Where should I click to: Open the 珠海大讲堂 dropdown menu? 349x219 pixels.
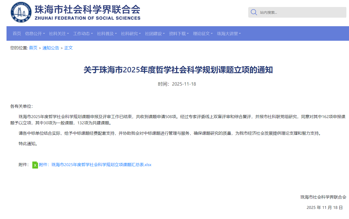pyautogui.click(x=229, y=33)
